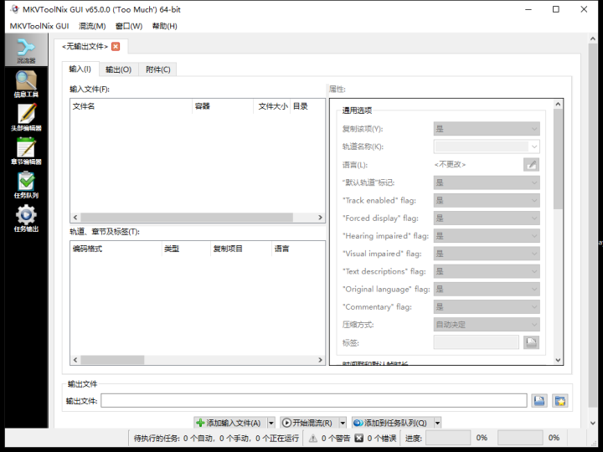
Task: Open the MKVToolNix GUI menu
Action: click(39, 26)
